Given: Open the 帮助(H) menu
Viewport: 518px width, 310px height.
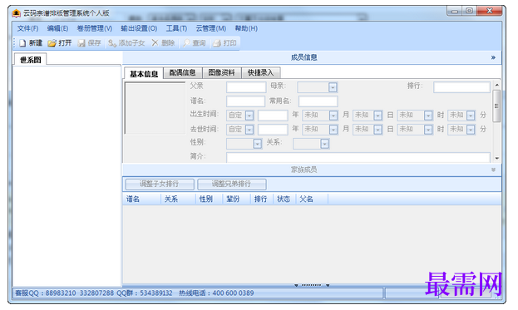Looking at the screenshot, I should 246,29.
